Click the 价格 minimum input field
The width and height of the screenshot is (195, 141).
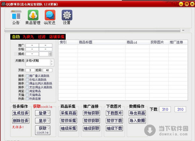click(32, 49)
